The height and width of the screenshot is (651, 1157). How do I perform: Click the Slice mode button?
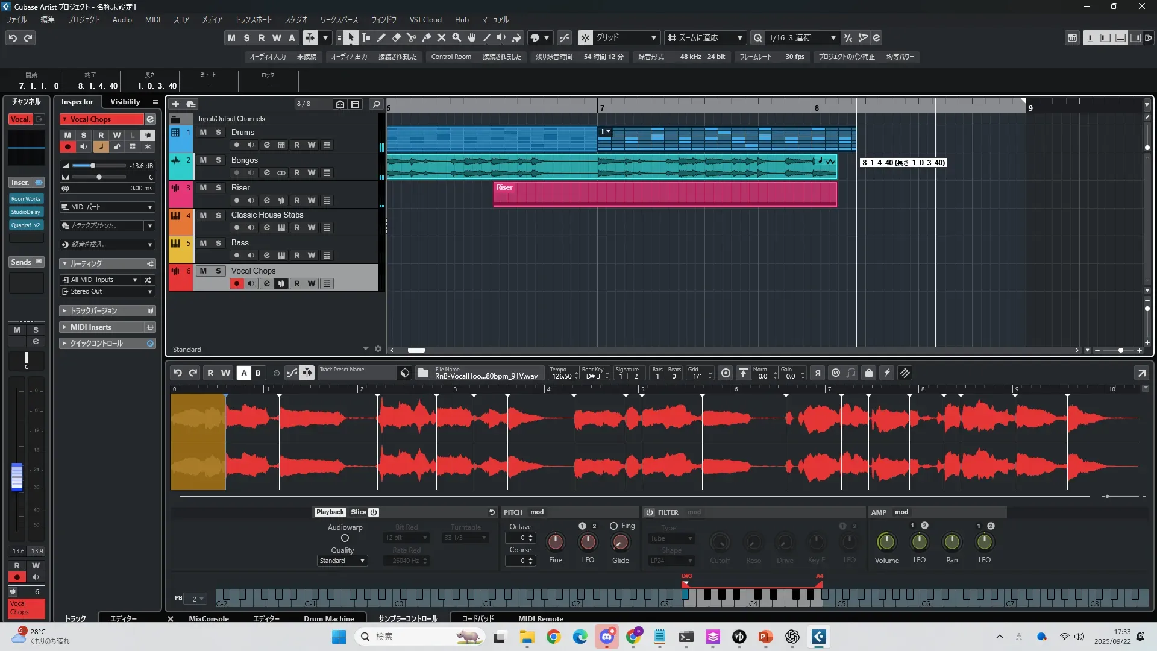(359, 512)
